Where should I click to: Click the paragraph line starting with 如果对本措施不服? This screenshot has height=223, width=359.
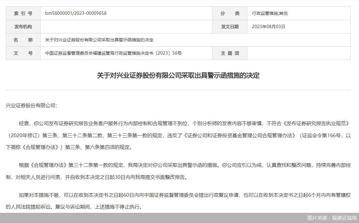click(x=185, y=195)
